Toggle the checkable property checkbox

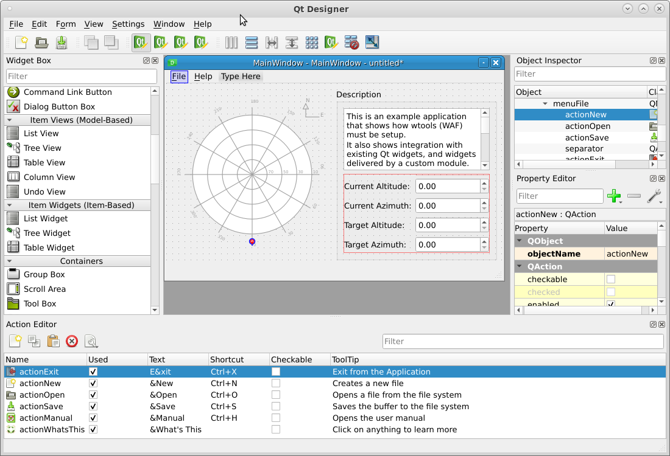[611, 279]
